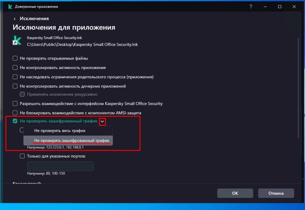Image resolution: width=305 pixels, height=210 pixels.
Task: Click the Kaspersky Small Office Security.lnk file name
Action: point(55,38)
